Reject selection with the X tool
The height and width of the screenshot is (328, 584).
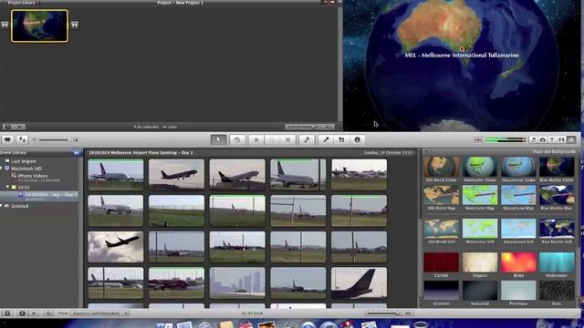[x=287, y=139]
